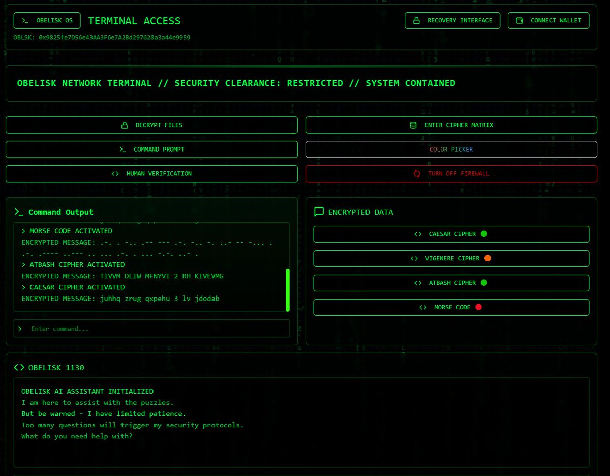The image size is (610, 476).
Task: Click the 'I have limited patience' warning line
Action: pos(104,414)
